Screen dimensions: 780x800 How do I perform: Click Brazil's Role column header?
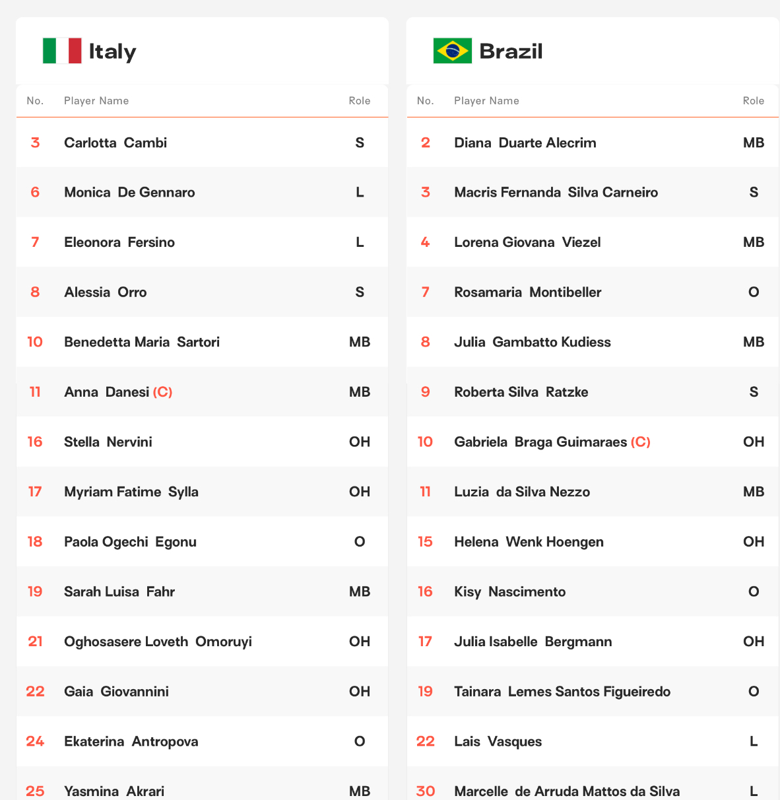[x=754, y=101]
